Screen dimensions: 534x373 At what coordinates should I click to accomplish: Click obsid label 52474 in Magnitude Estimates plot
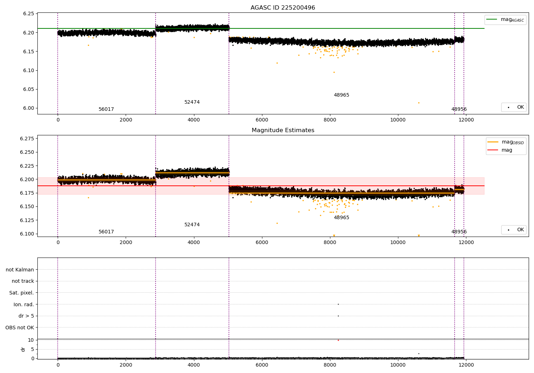(x=192, y=225)
